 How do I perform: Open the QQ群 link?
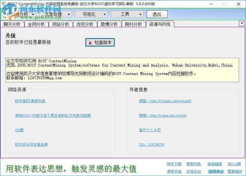point(20,130)
